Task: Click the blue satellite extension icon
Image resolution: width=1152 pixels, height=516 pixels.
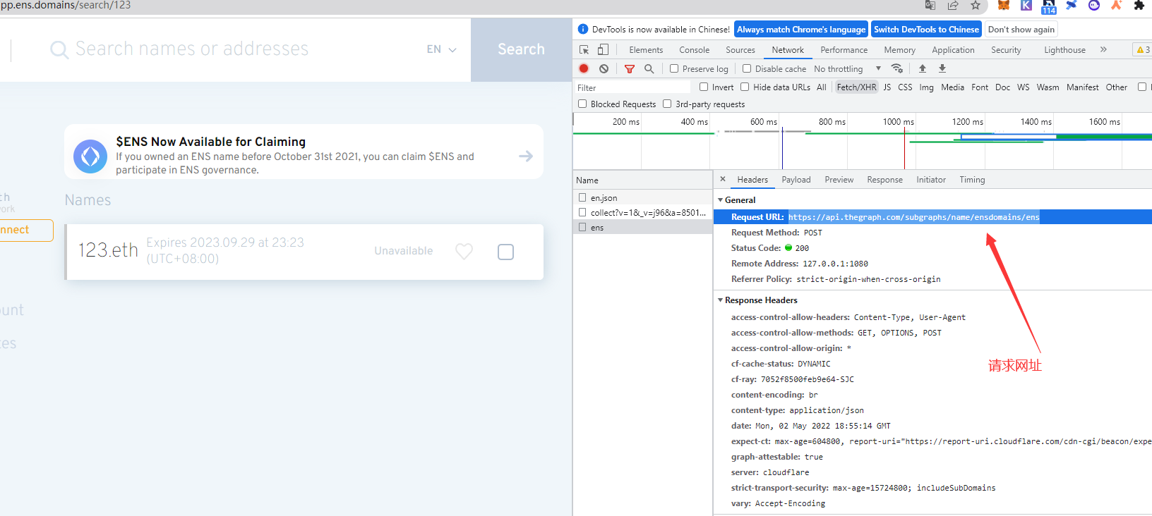Action: pyautogui.click(x=1072, y=6)
